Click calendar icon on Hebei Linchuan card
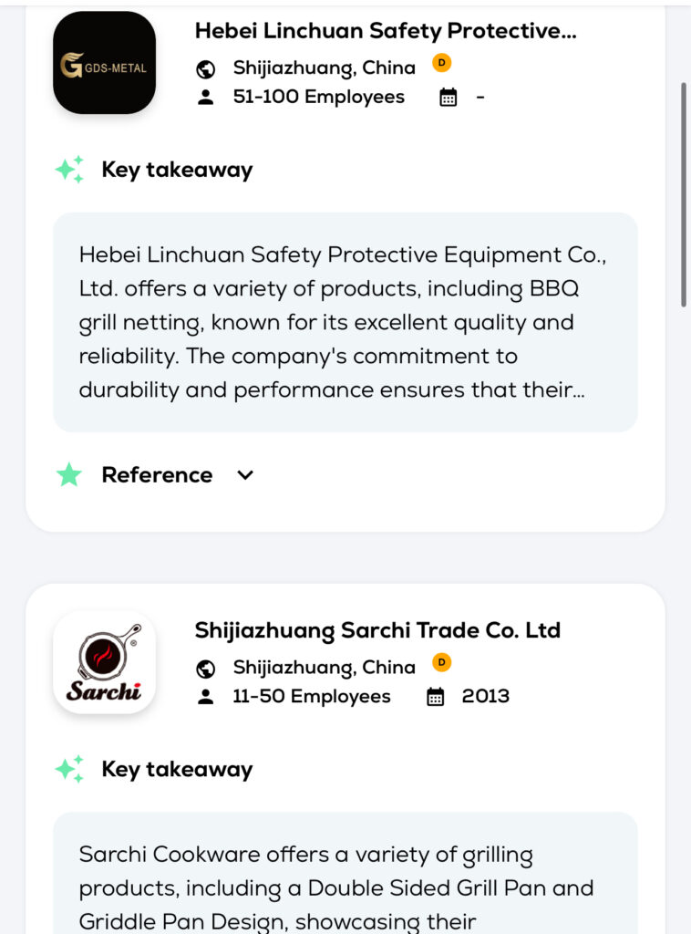 point(448,98)
